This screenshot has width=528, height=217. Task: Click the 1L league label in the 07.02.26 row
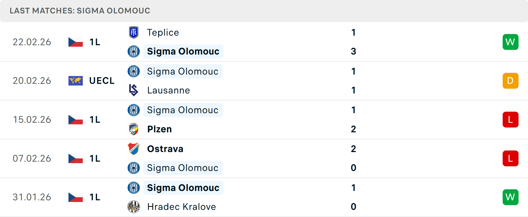tap(94, 158)
